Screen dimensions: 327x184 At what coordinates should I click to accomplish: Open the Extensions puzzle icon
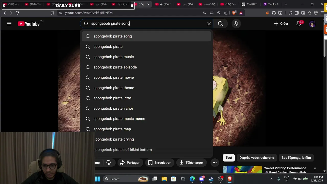pyautogui.click(x=274, y=13)
